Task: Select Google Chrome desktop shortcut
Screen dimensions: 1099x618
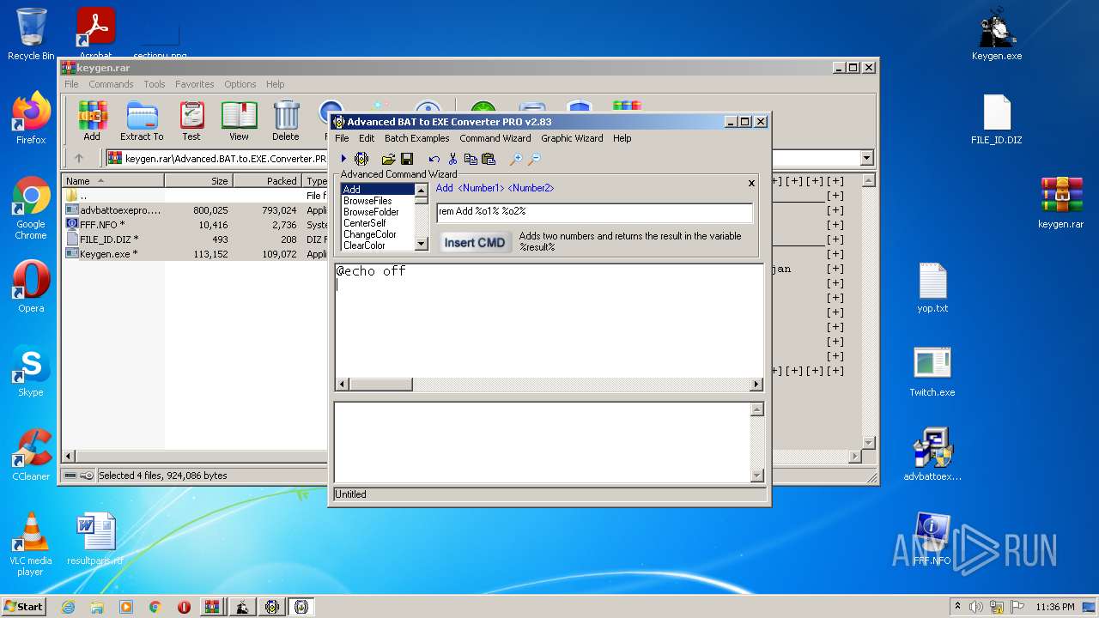Action: click(x=31, y=209)
